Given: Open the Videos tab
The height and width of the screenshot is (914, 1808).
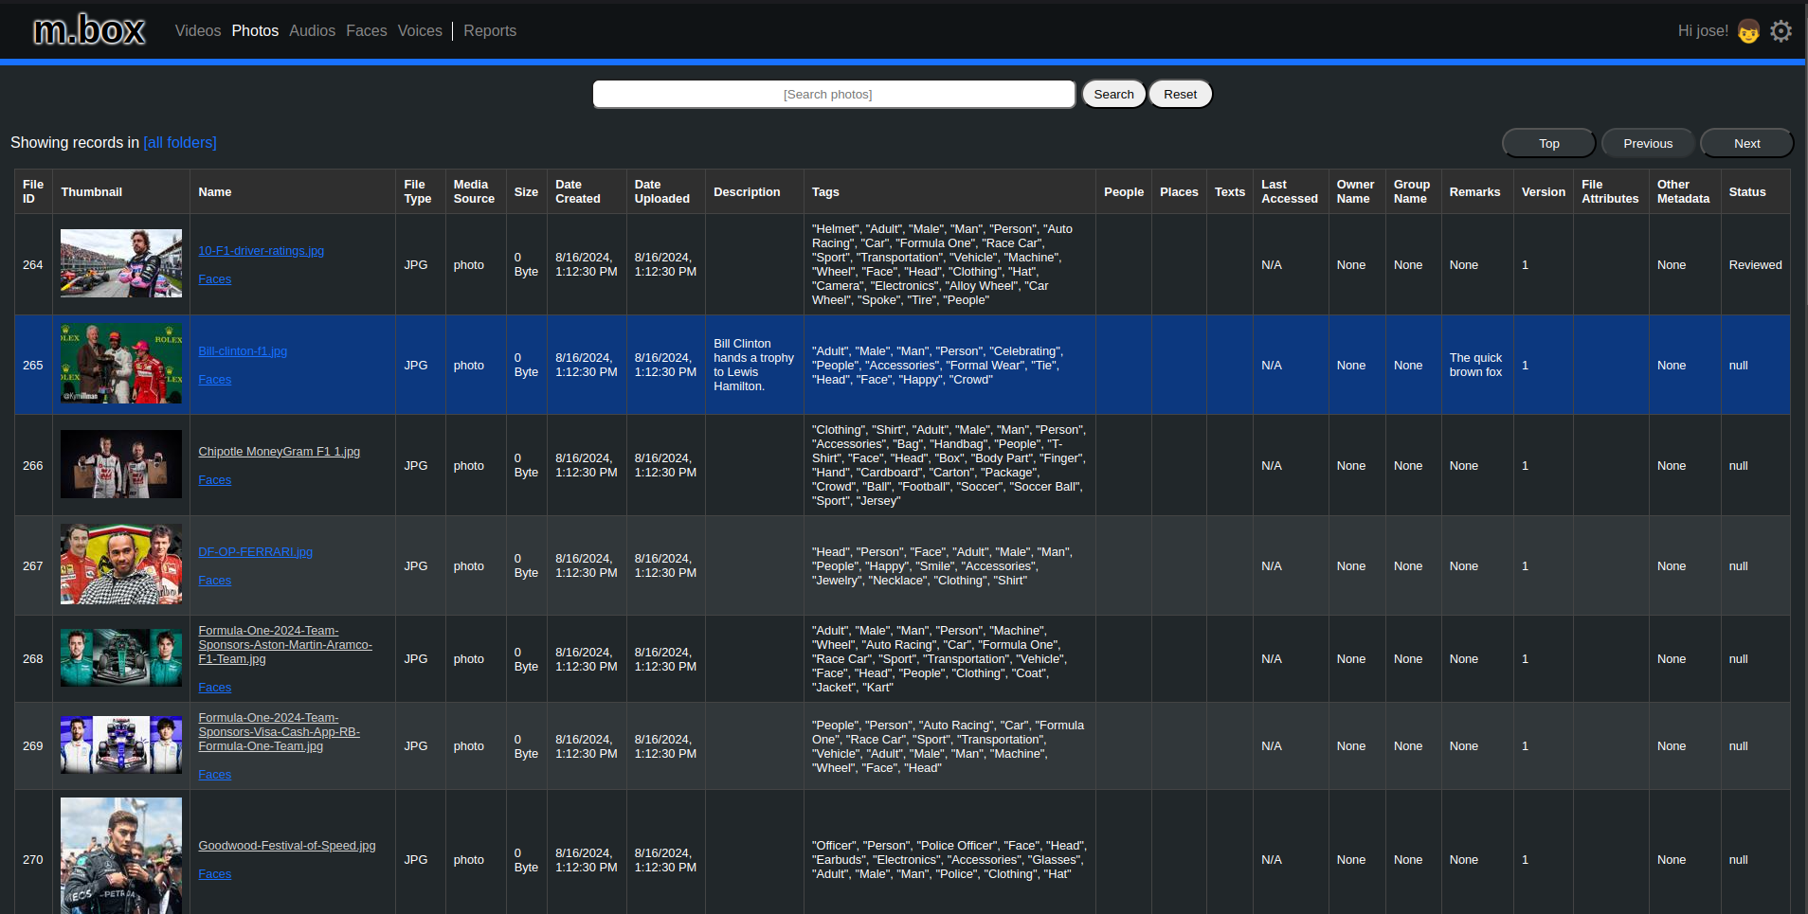Looking at the screenshot, I should (197, 31).
